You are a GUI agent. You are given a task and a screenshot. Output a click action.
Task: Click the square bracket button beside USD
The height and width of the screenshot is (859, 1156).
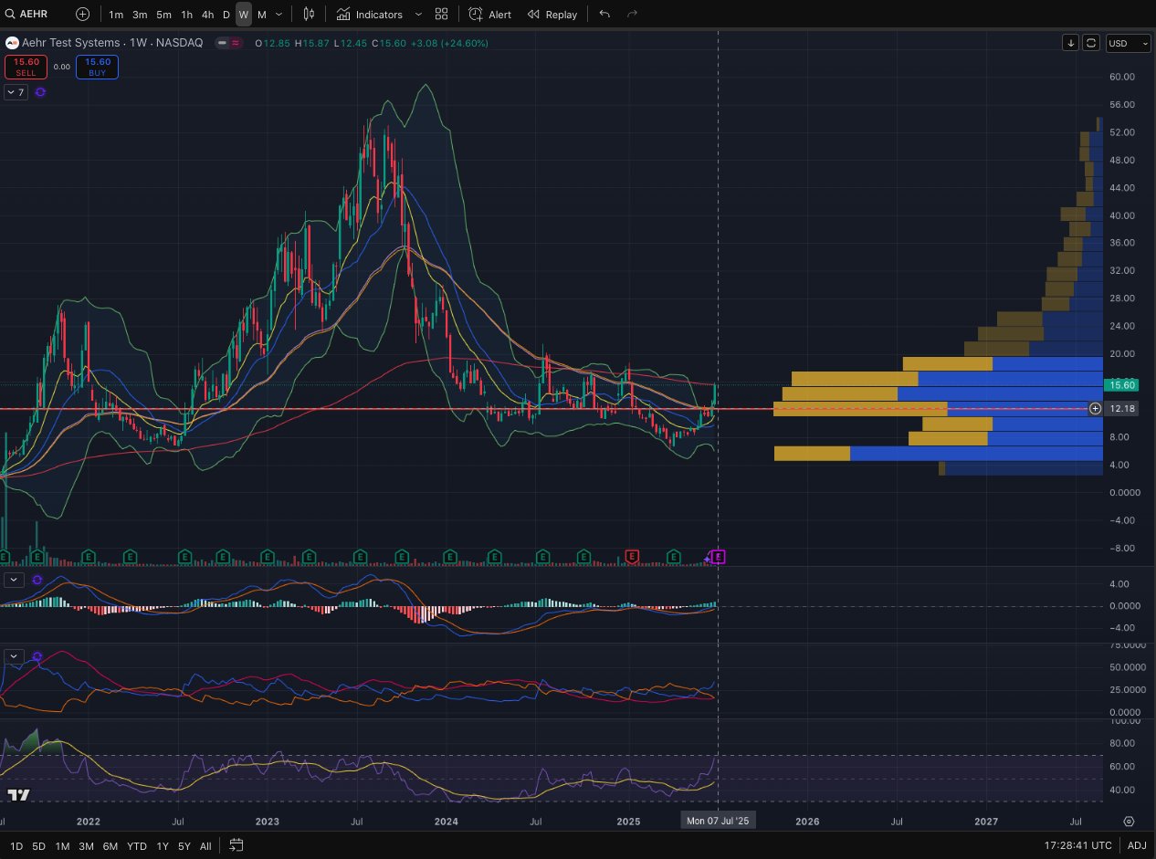(x=1090, y=43)
